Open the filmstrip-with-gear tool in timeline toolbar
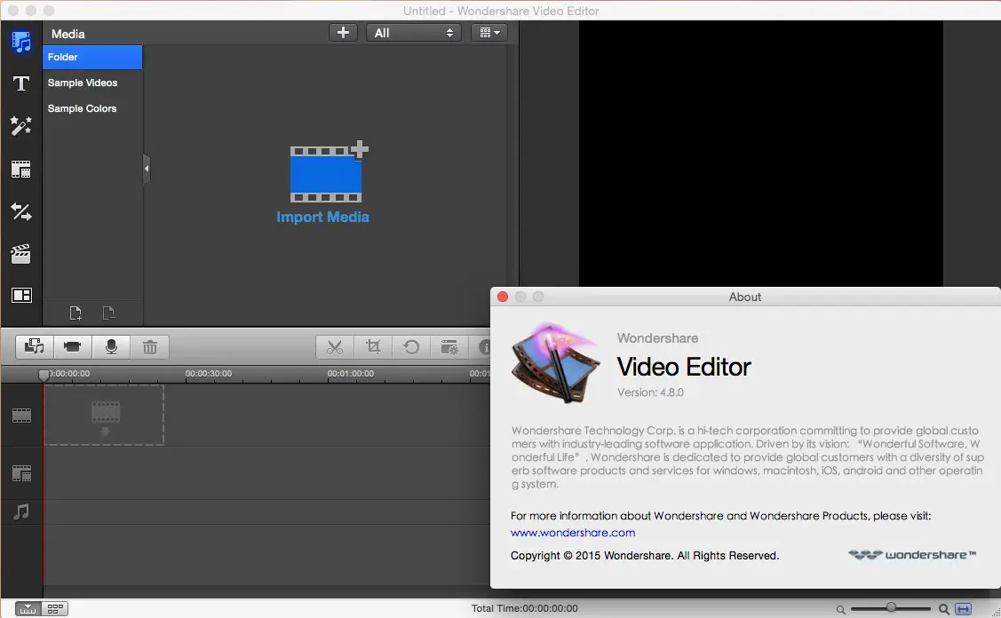Screen dimensions: 1001x618 tap(449, 346)
